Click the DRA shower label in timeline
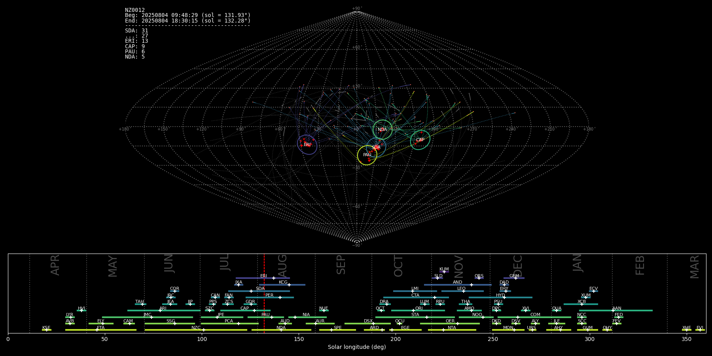 [x=384, y=302]
